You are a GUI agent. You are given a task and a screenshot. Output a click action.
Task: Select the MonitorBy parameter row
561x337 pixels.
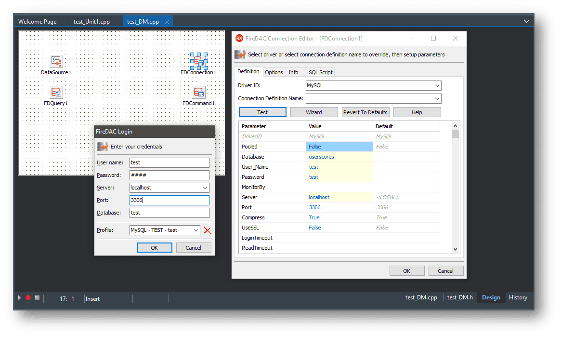339,187
